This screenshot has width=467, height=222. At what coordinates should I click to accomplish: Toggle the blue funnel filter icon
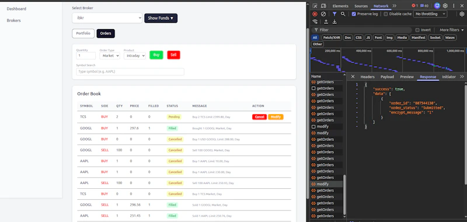coord(334,14)
